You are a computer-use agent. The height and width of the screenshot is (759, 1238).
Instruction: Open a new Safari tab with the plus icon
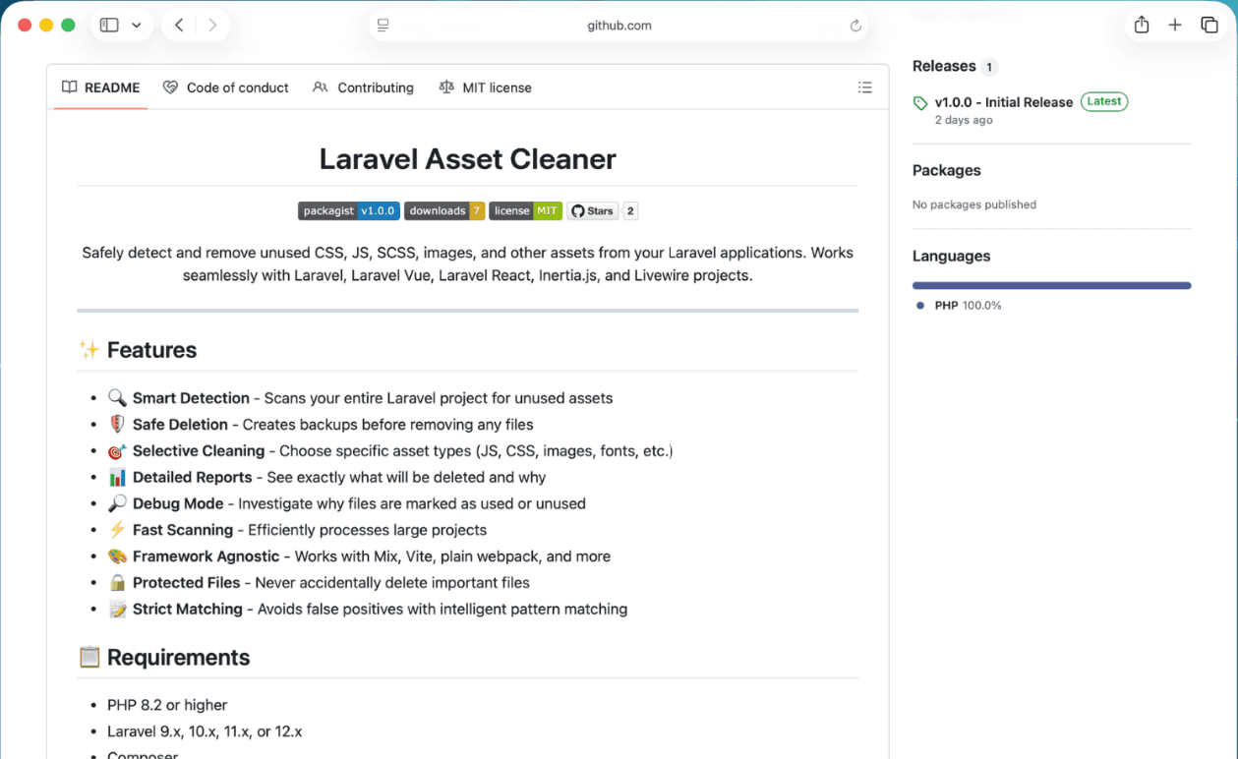pos(1174,25)
